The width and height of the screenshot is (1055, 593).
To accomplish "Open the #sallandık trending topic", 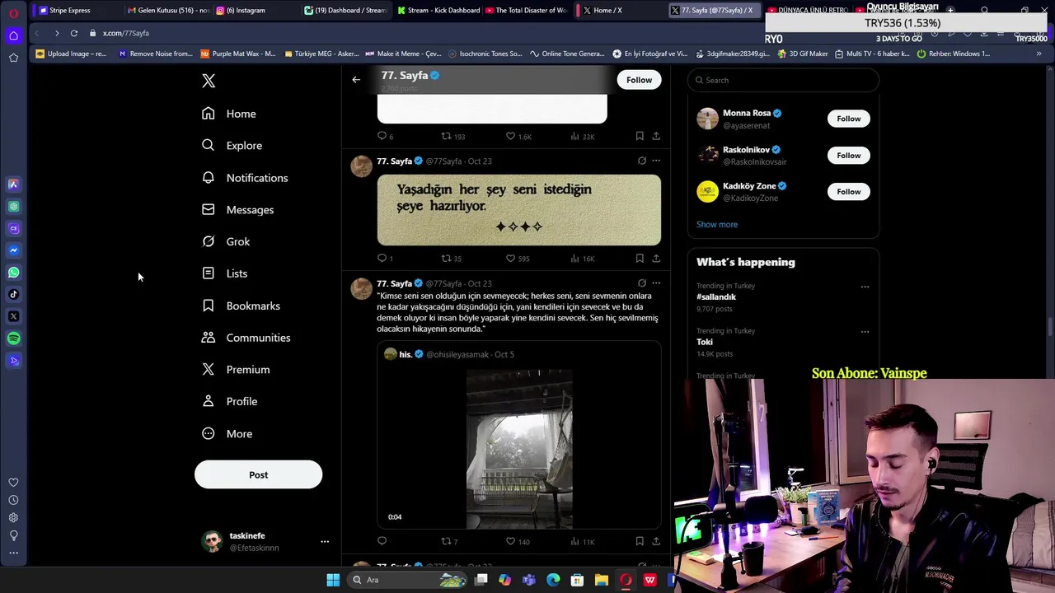I will [x=716, y=296].
